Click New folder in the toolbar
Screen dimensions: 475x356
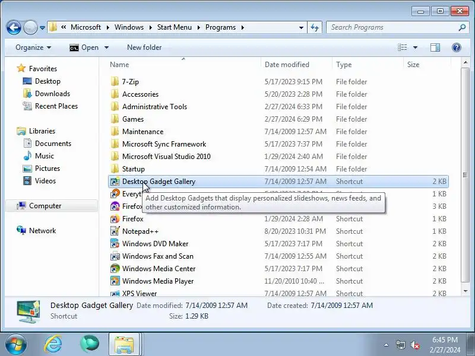pos(144,47)
